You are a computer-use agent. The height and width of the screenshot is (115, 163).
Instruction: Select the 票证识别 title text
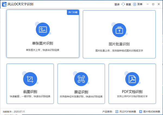[x=81, y=92]
